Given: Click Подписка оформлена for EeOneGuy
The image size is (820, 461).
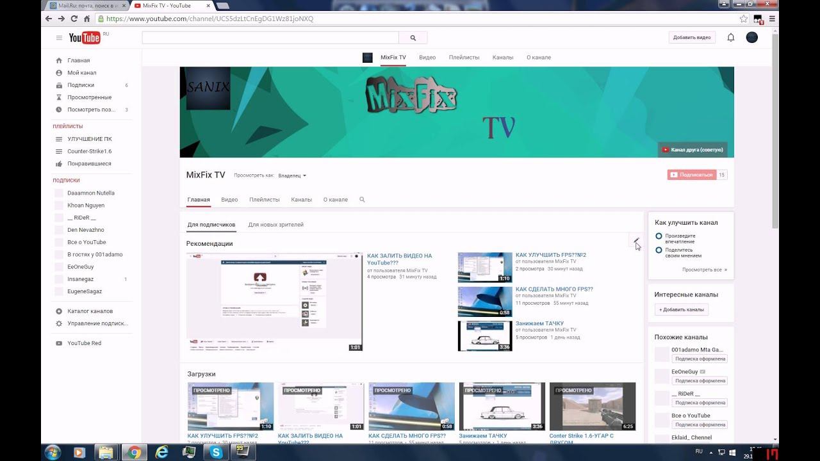Looking at the screenshot, I should pos(700,381).
